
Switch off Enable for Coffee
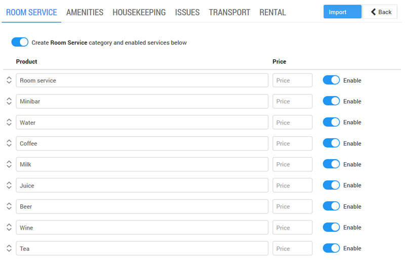331,143
